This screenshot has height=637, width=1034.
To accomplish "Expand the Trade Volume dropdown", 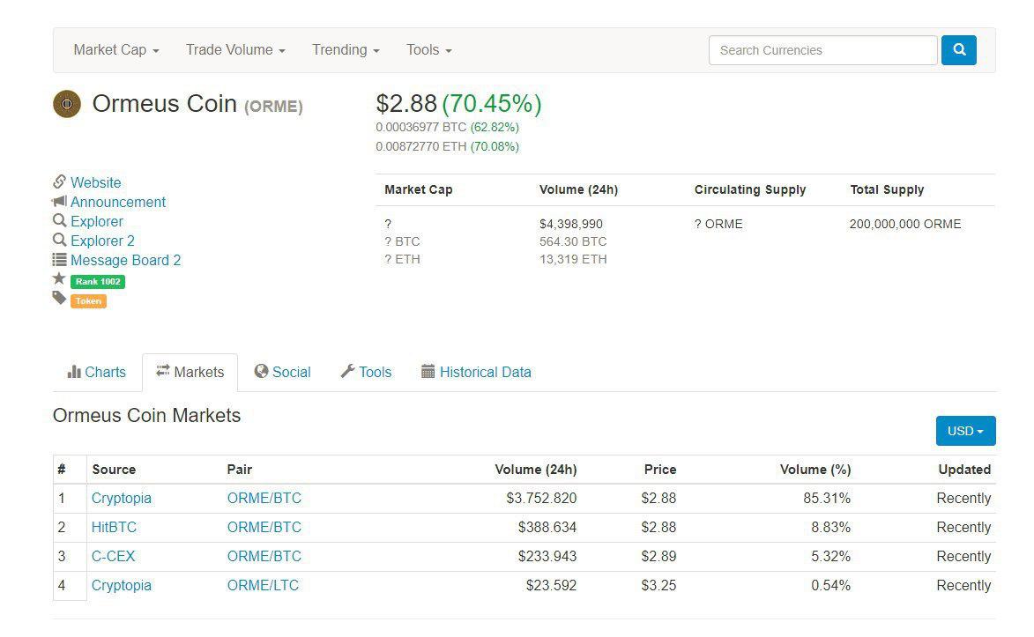I will (x=235, y=50).
